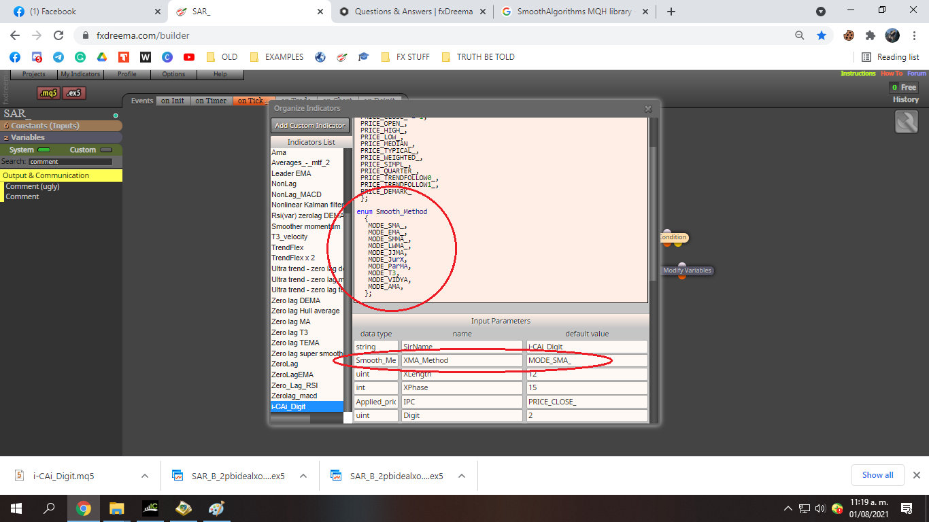Screen dimensions: 929x522
Task: Toggle the System blocks switch
Action: click(x=44, y=150)
